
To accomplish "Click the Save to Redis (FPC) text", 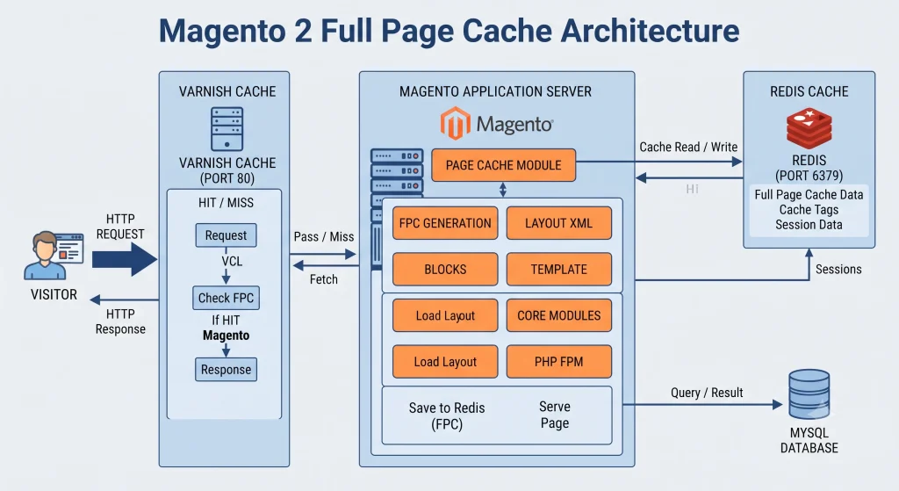I will click(447, 415).
